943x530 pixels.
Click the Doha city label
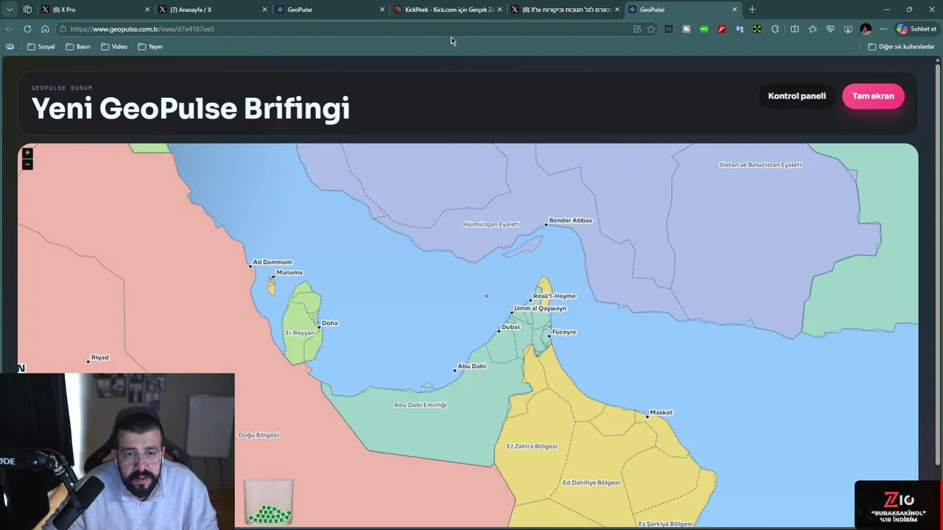point(329,323)
